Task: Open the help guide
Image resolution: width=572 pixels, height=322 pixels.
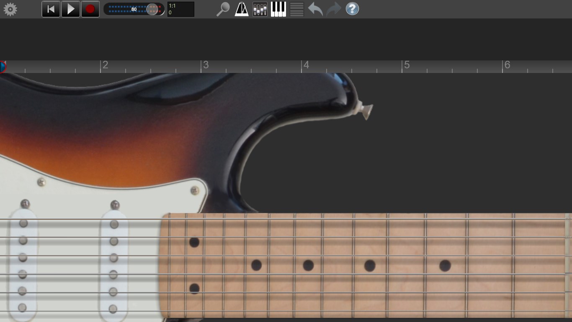Action: point(352,9)
